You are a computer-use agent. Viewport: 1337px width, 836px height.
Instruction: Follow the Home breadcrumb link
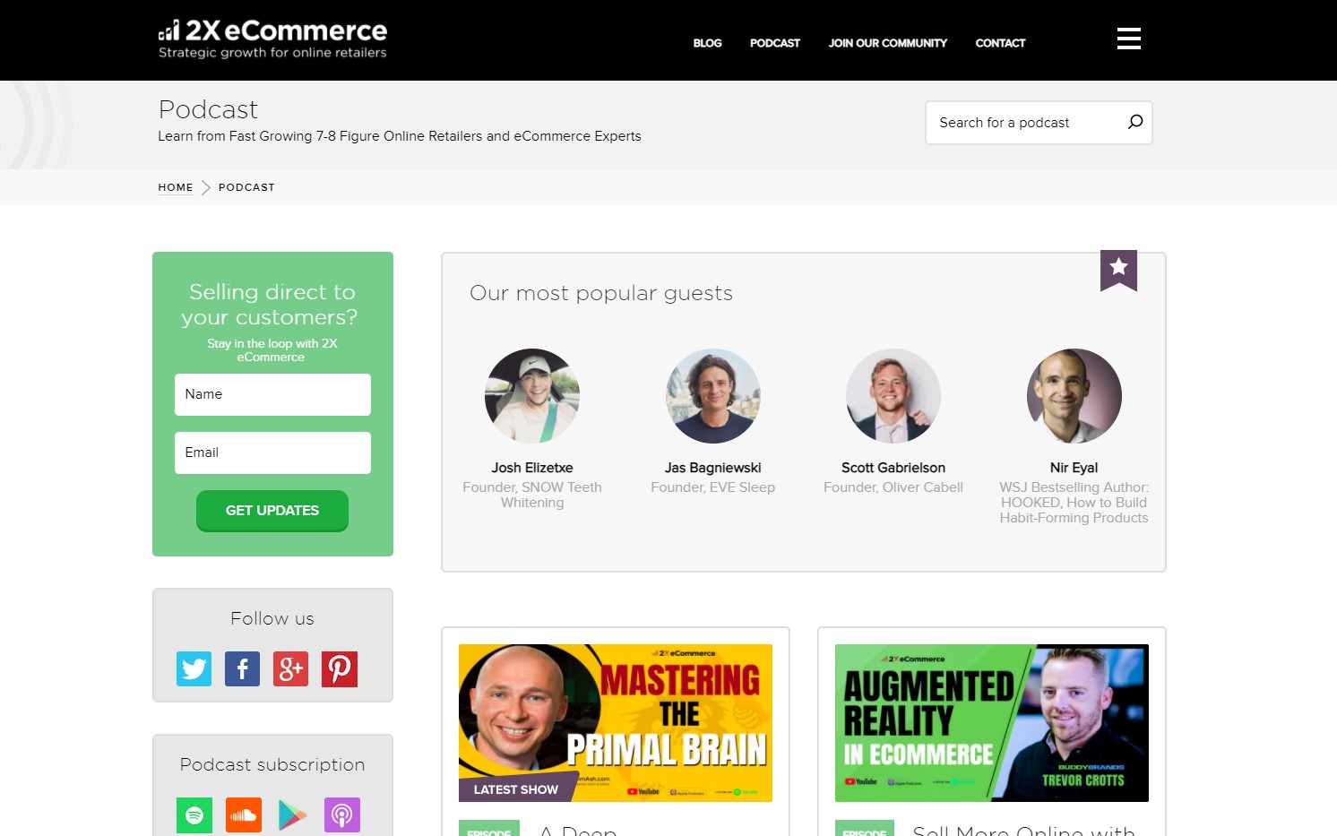[x=176, y=187]
